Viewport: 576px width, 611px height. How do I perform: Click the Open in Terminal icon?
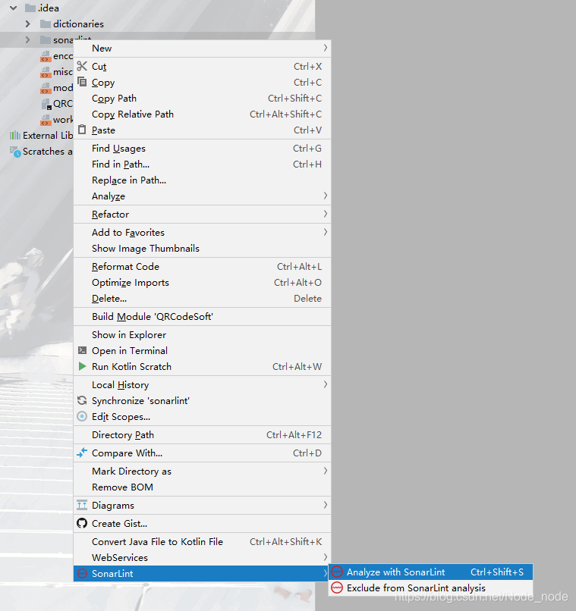pos(82,350)
